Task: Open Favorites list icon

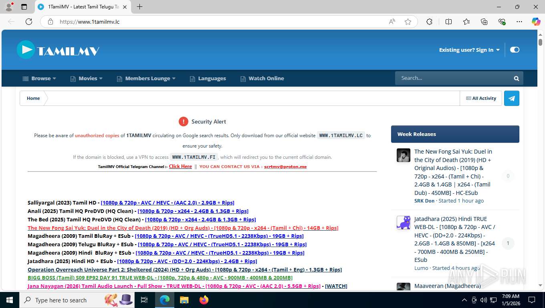Action: pos(466,22)
